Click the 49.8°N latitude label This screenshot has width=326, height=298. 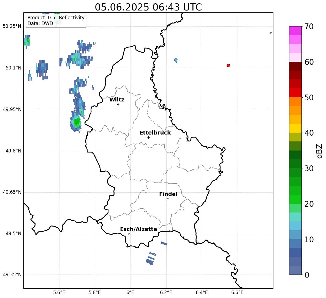pos(13,151)
